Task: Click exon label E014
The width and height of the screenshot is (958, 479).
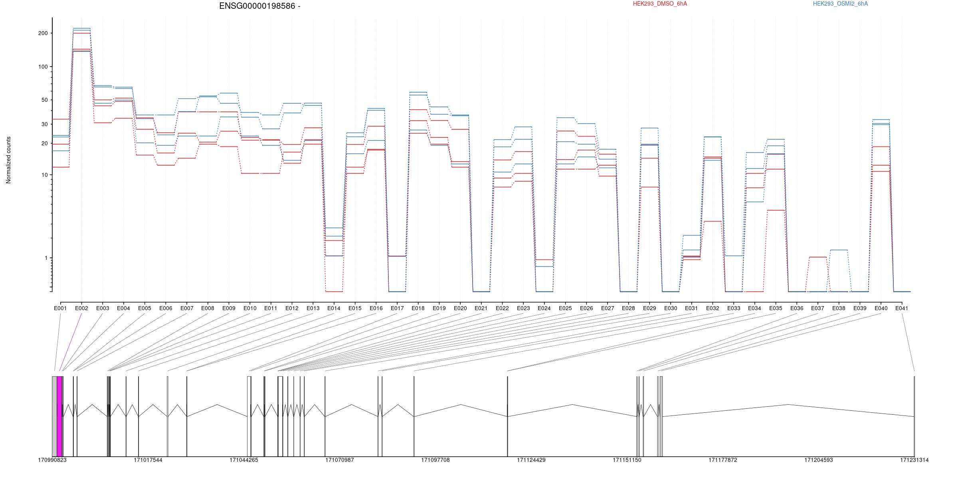Action: tap(334, 309)
